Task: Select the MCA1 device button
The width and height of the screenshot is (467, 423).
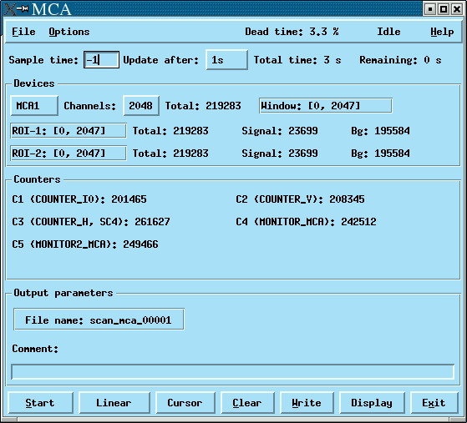Action: point(34,106)
